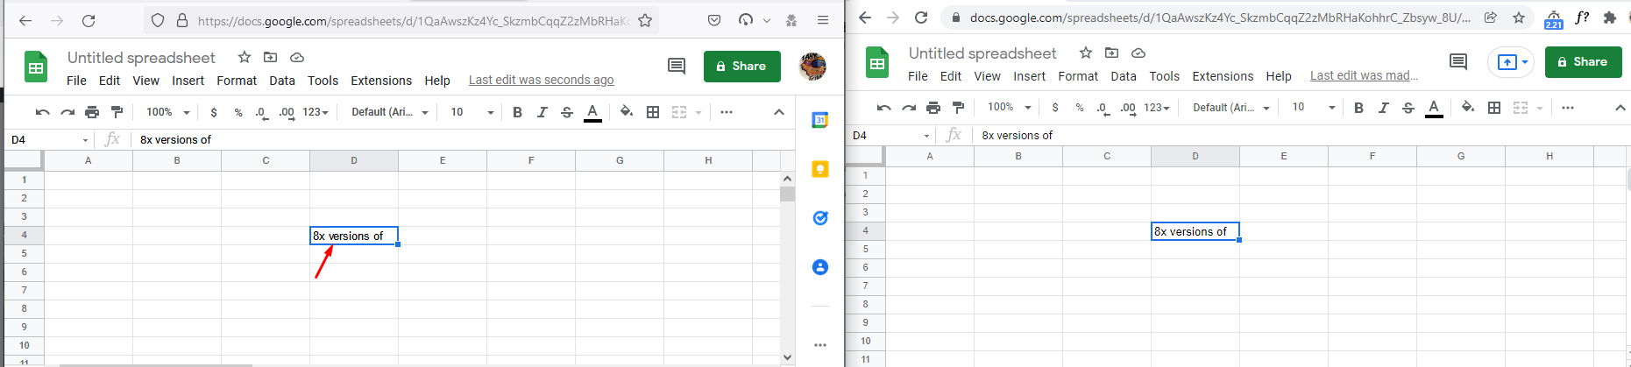Open text color picker in left window

coord(592,112)
